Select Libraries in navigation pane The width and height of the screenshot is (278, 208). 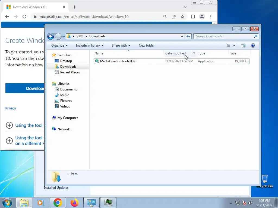tap(63, 84)
